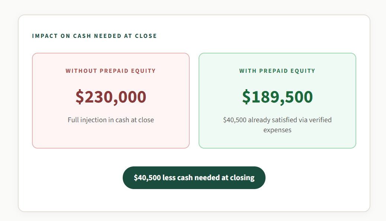Image resolution: width=386 pixels, height=221 pixels.
Task: Click the 'WITH PREPAID EQUITY' label text
Action: point(277,71)
